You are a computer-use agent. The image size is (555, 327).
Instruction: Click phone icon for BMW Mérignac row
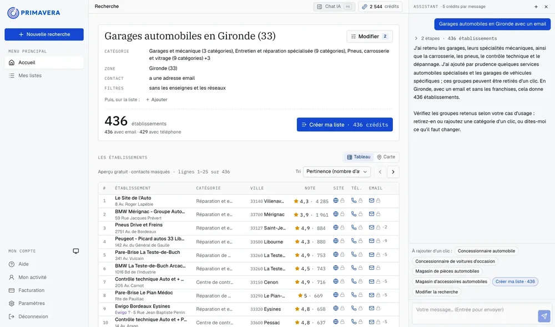point(354,214)
